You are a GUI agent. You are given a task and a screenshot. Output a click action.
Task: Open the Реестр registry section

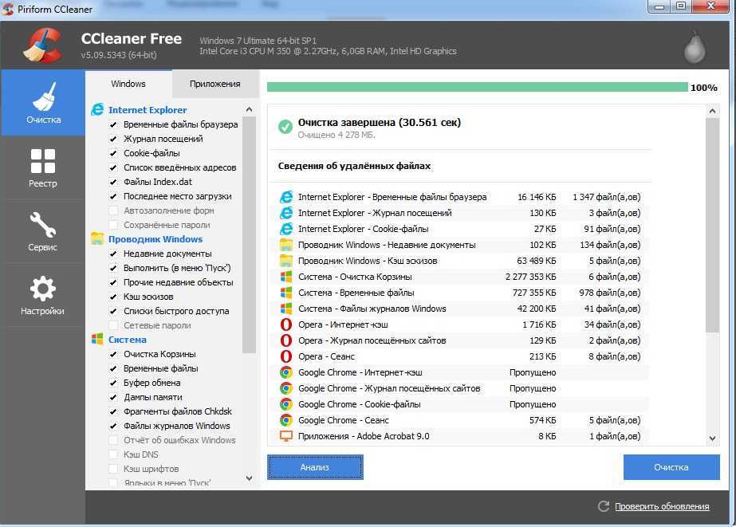coord(43,168)
